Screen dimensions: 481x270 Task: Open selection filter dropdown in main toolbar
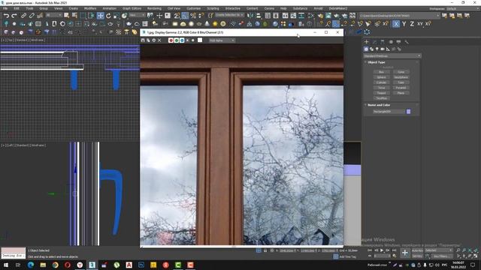point(53,15)
